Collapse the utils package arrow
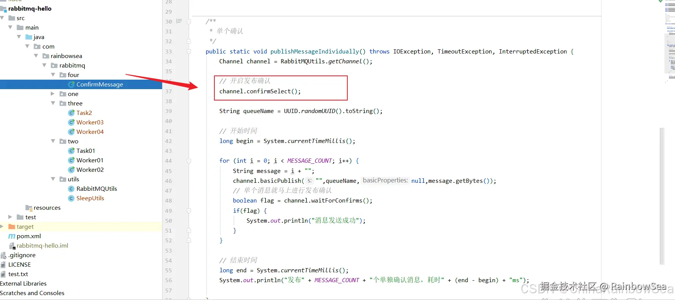 click(x=53, y=179)
